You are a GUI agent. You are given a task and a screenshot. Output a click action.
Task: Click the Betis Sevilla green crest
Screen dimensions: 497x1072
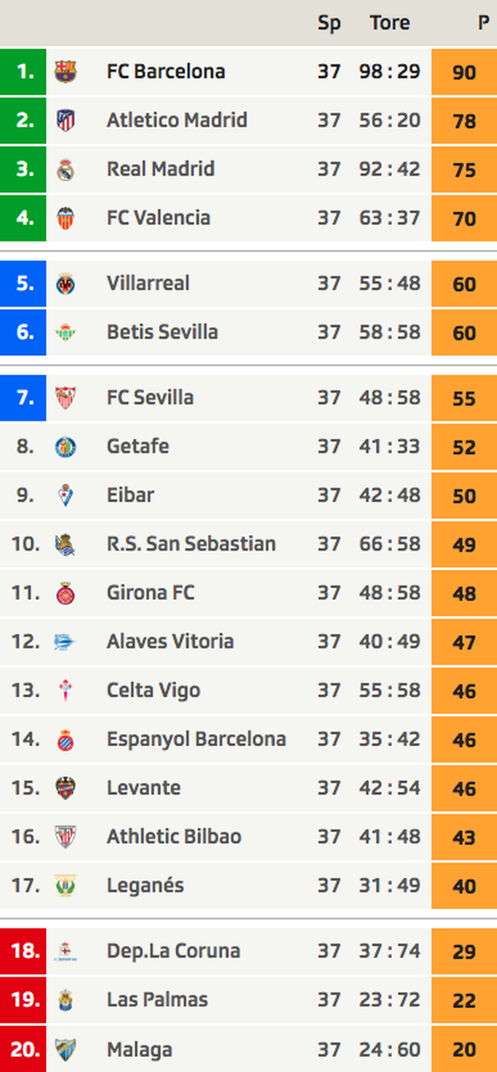click(65, 332)
